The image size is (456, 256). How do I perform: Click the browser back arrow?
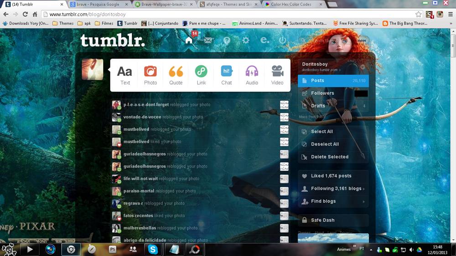pos(6,14)
